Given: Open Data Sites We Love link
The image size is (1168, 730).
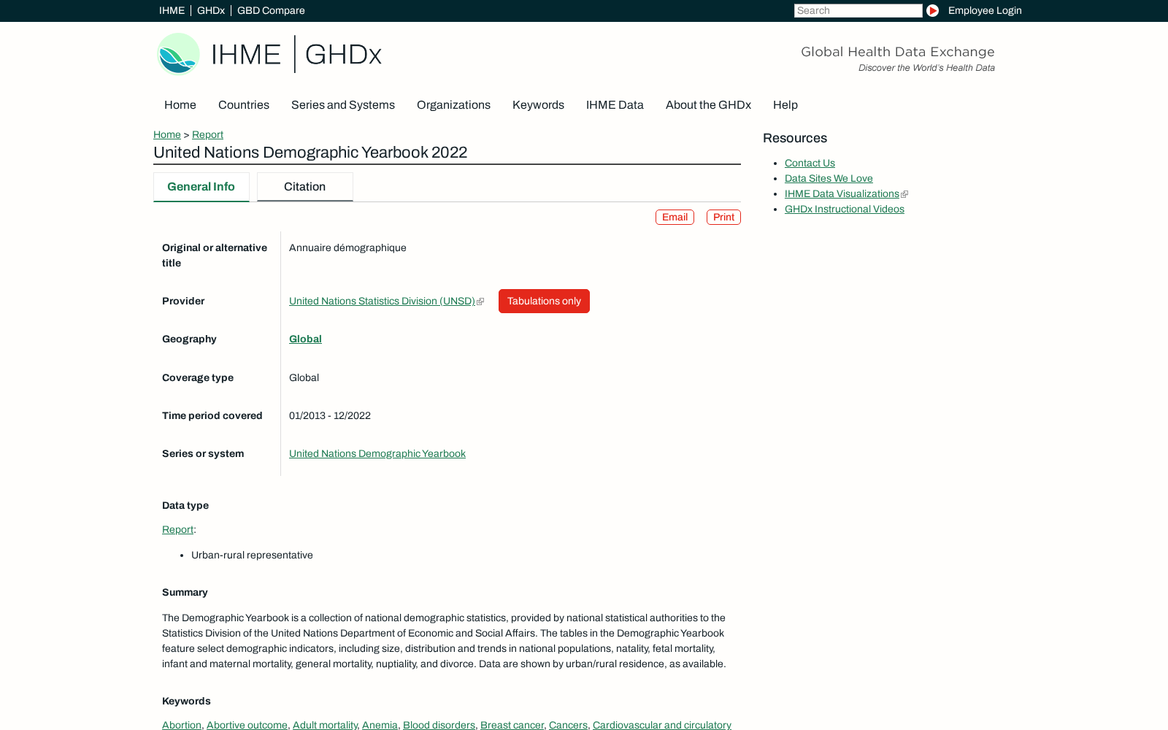Looking at the screenshot, I should click(829, 179).
